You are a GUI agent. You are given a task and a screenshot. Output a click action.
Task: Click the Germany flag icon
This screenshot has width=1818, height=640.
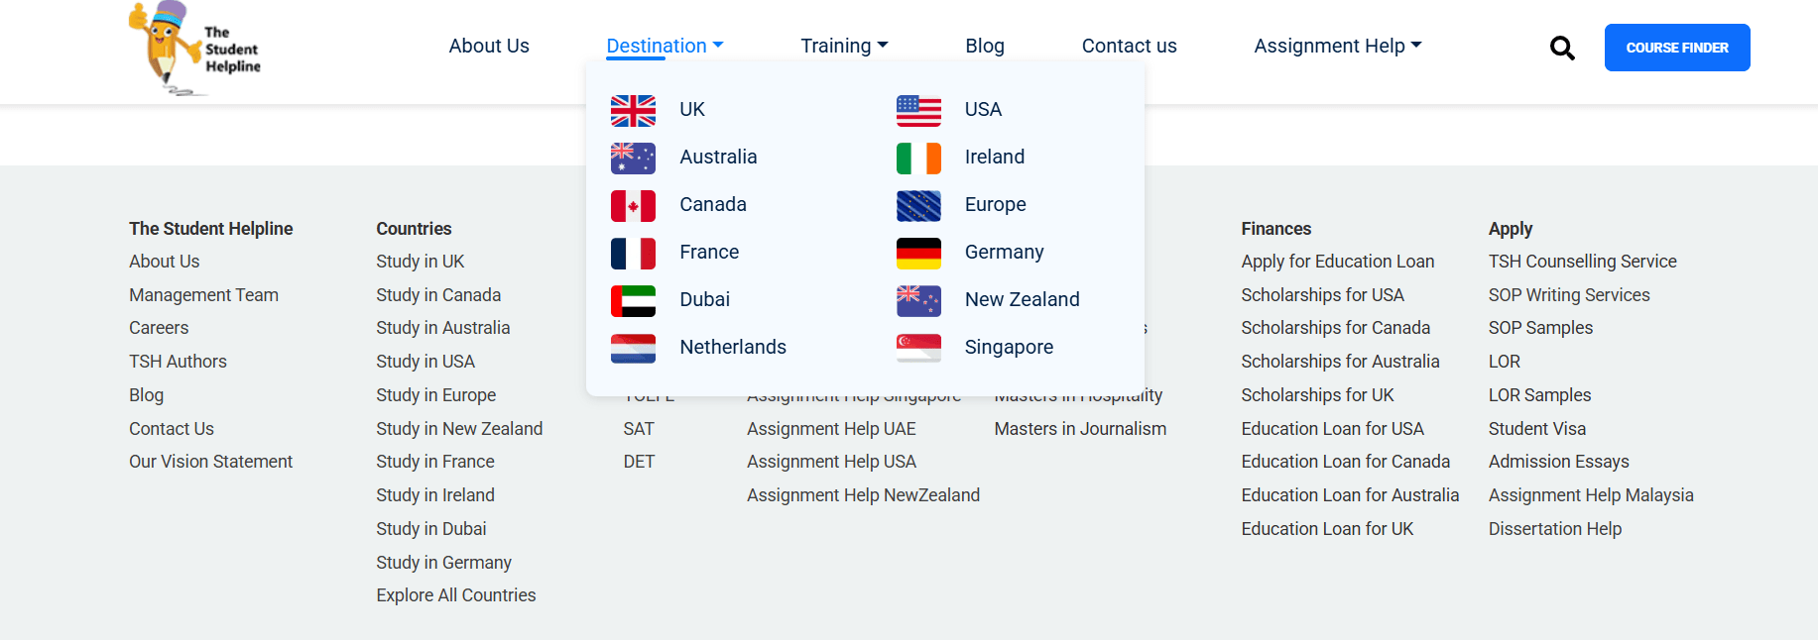click(918, 253)
